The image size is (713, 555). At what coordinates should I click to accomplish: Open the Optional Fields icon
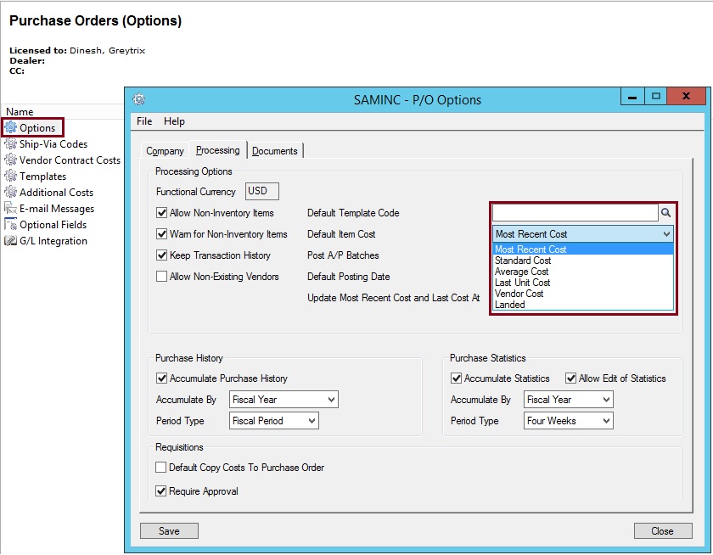point(10,225)
